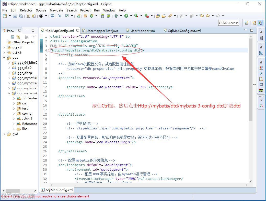Open the File menu
The image size is (266, 201).
(5, 10)
